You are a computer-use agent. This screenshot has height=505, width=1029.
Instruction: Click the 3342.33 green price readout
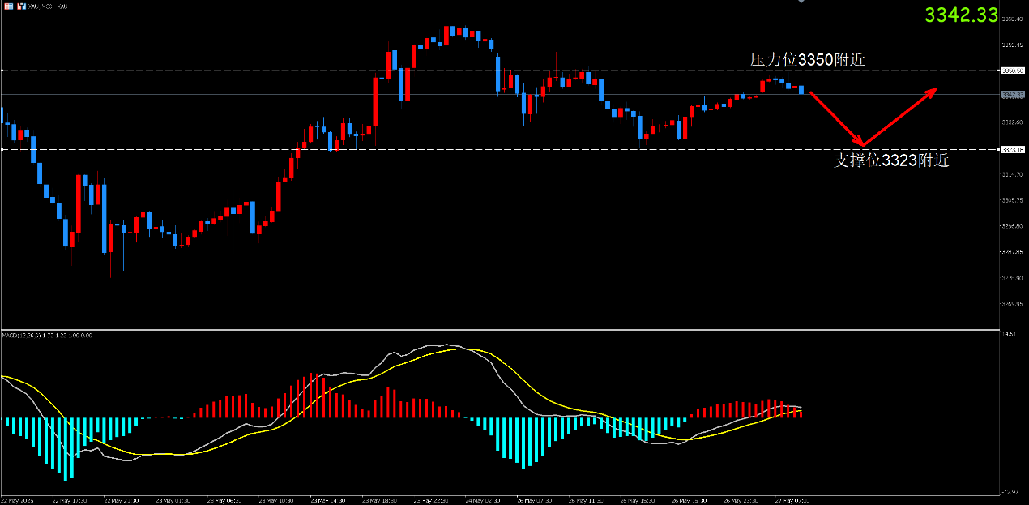(963, 15)
